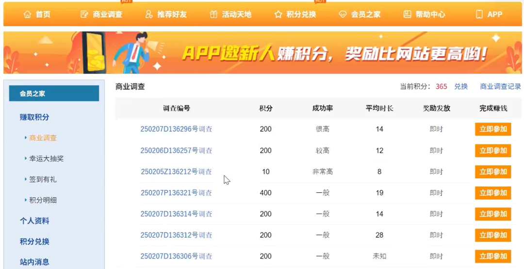Open 个人资料 in the sidebar
This screenshot has height=269, width=524.
34,221
